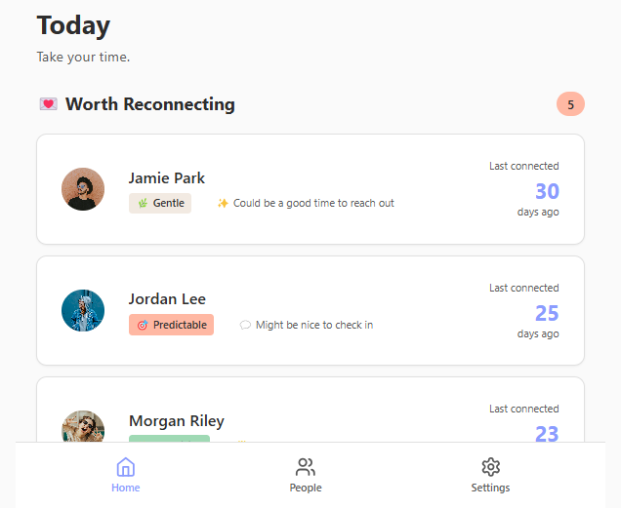621x508 pixels.
Task: Go to the Settings tab label
Action: pyautogui.click(x=490, y=488)
